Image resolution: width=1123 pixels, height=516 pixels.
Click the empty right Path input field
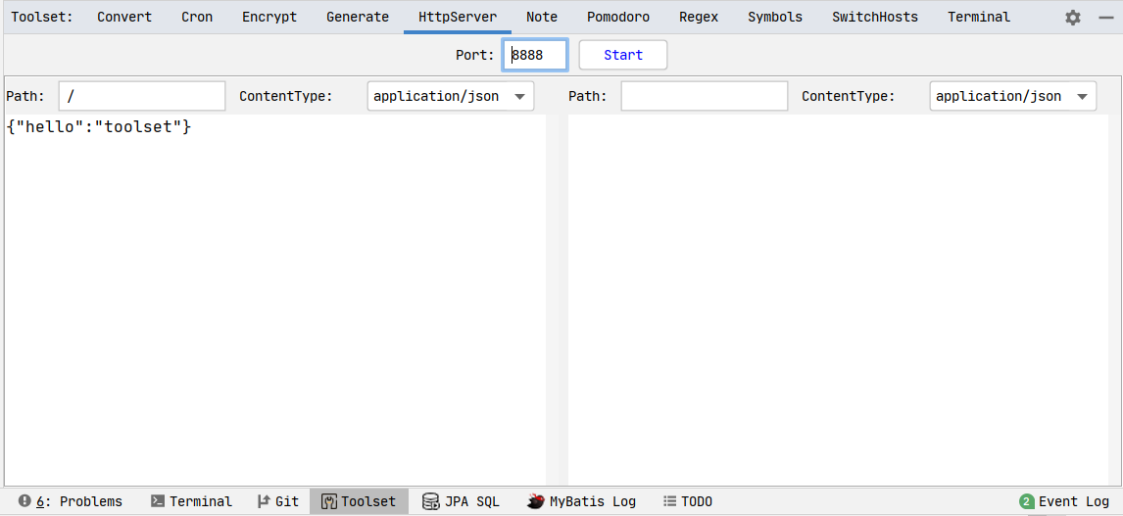click(704, 96)
